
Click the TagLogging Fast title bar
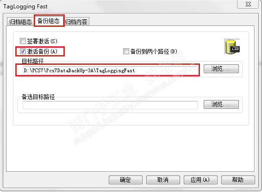tap(117, 6)
